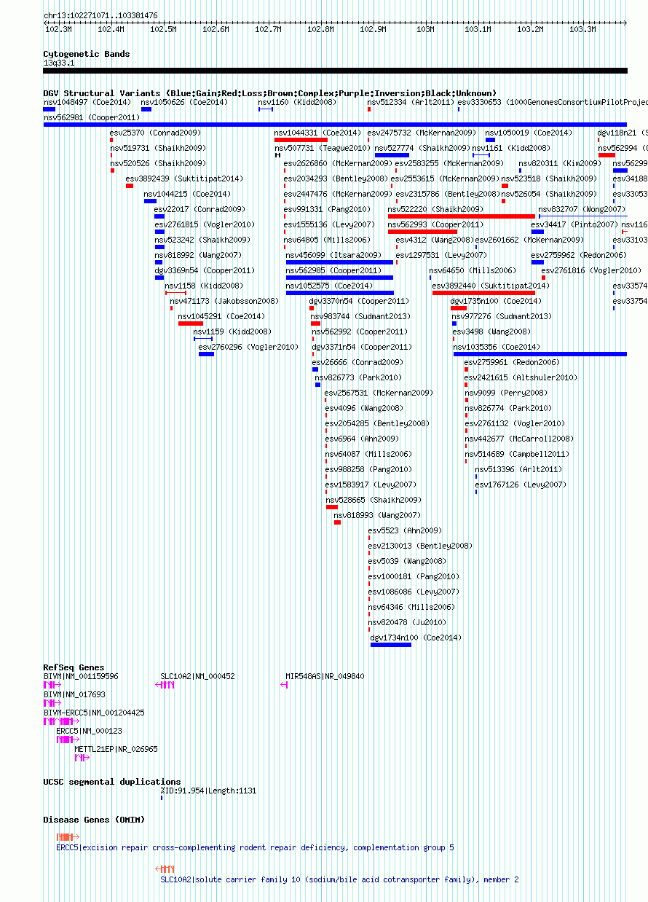Open variant nsv1035356 (Coe2014)
Image resolution: width=648 pixels, height=902 pixels.
[x=540, y=354]
